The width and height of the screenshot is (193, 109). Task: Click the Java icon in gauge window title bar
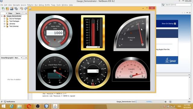tap(30, 8)
